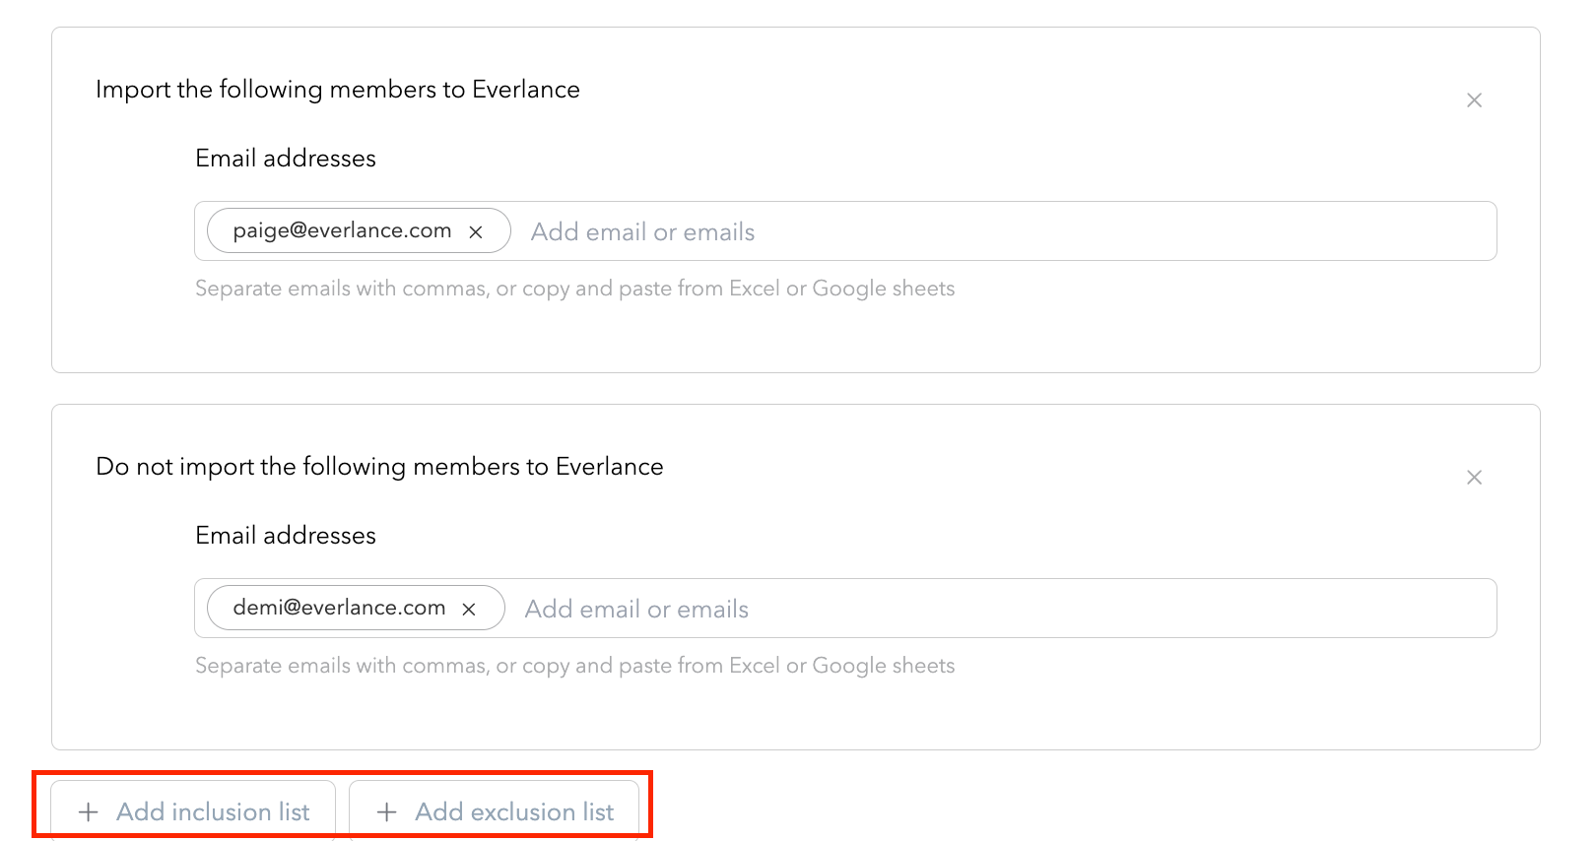Image resolution: width=1596 pixels, height=841 pixels.
Task: Click the 'Import the following members to Everlance' heading
Action: pos(338,90)
